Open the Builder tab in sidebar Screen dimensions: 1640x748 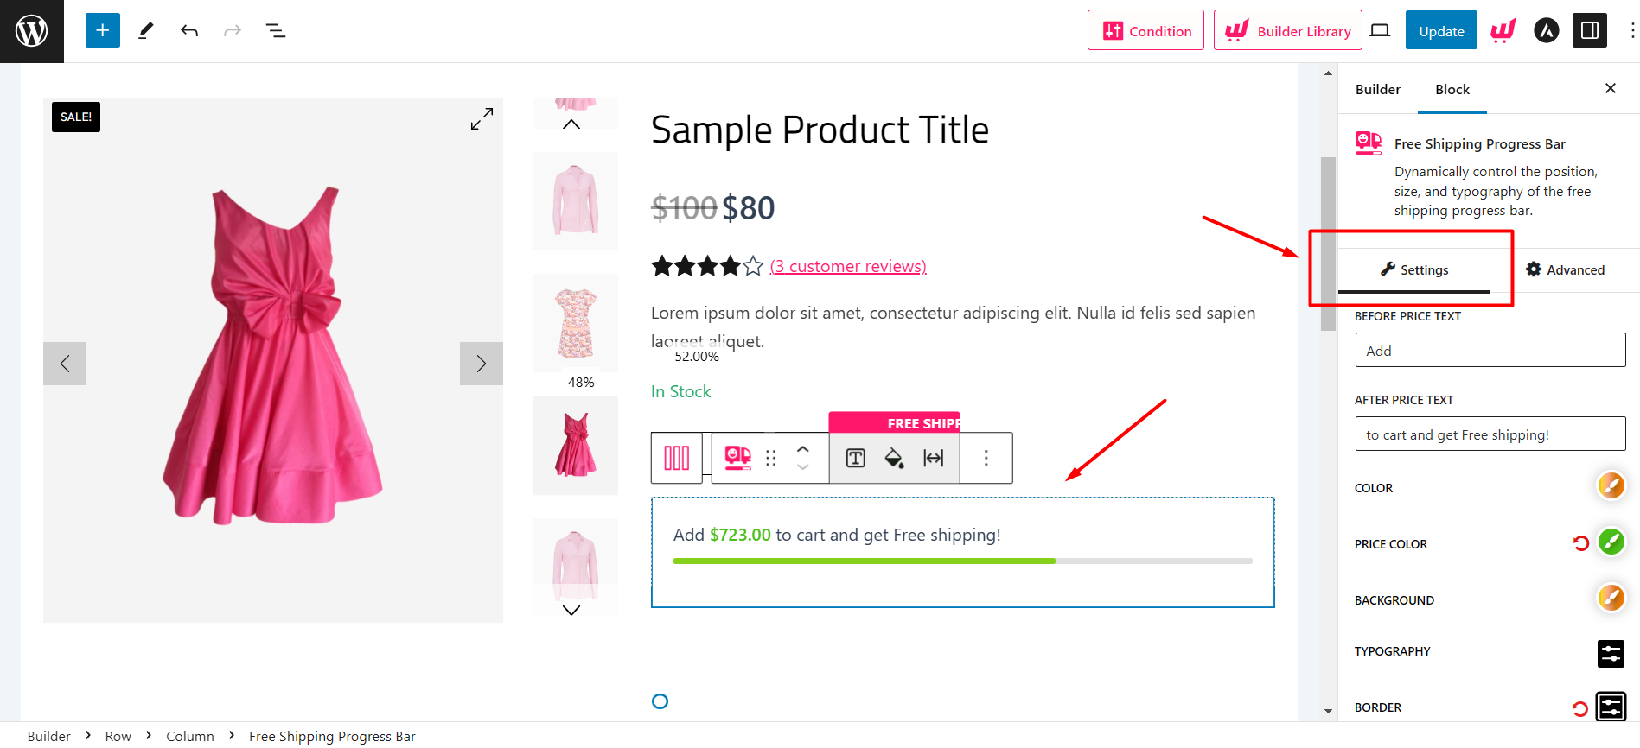pos(1377,89)
